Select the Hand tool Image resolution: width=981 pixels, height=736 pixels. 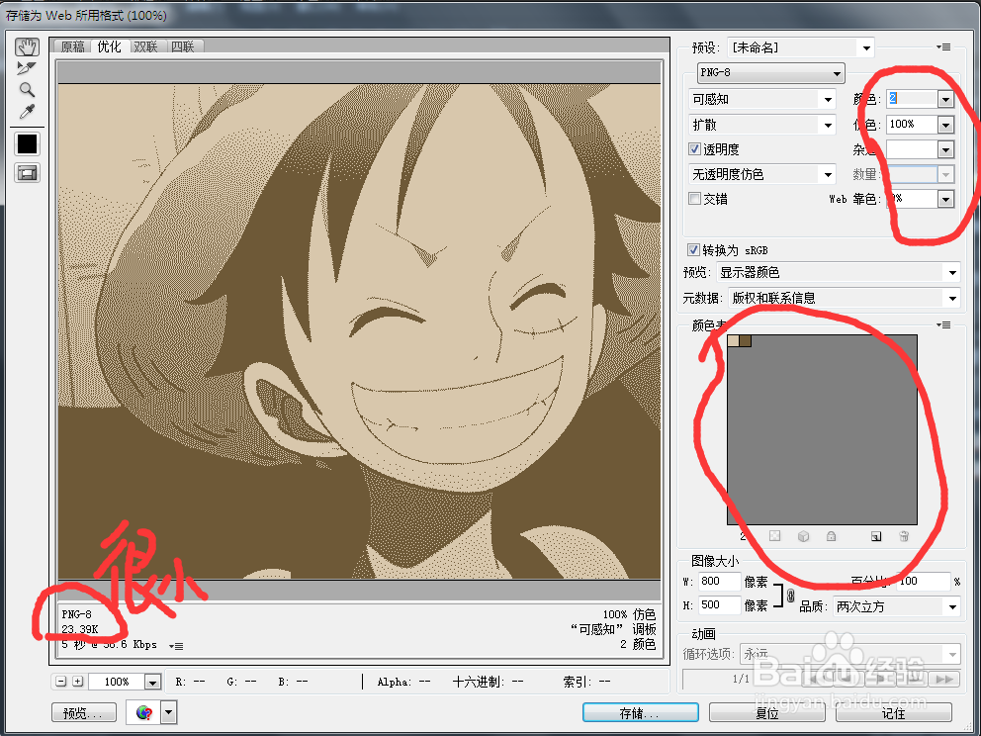point(27,46)
